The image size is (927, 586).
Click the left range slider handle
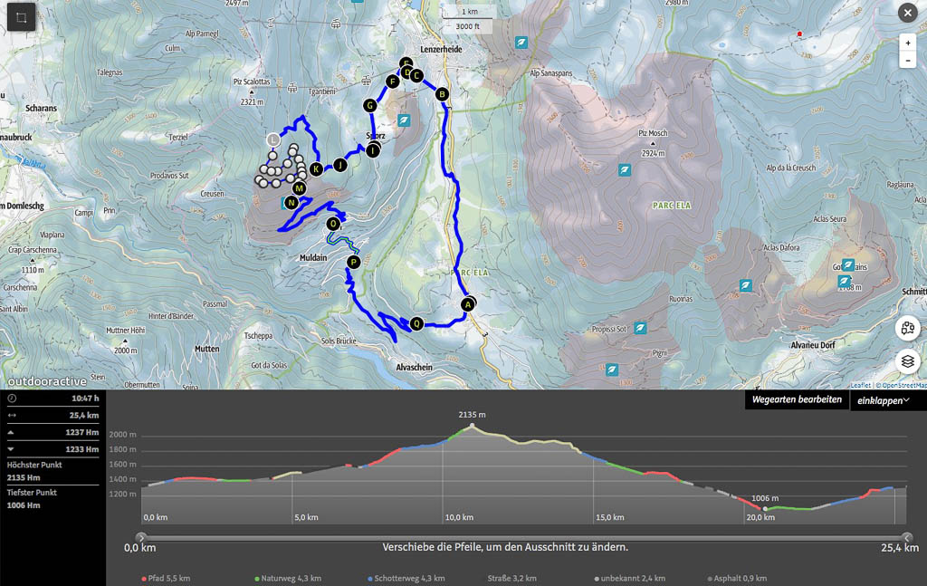coord(140,537)
